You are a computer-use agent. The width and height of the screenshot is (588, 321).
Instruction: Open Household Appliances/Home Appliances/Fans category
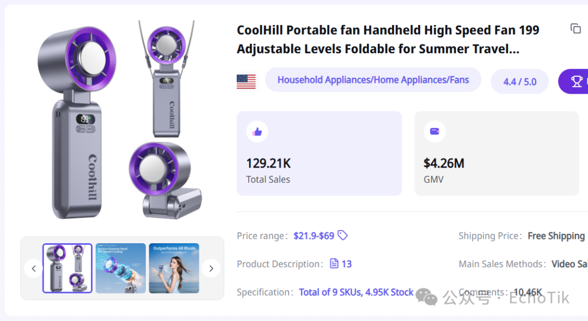[x=373, y=80]
